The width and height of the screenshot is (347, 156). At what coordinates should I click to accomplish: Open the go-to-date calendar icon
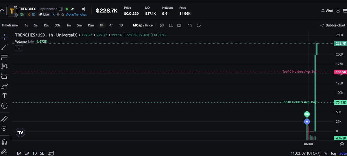click(51, 153)
